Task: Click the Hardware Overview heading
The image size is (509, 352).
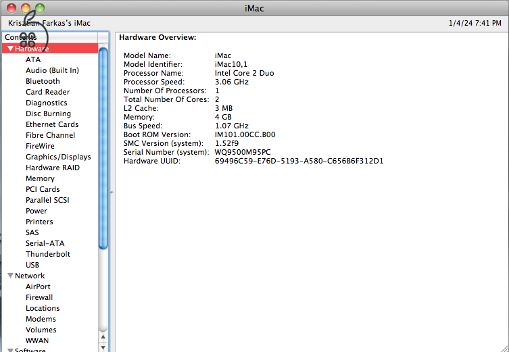Action: [157, 37]
